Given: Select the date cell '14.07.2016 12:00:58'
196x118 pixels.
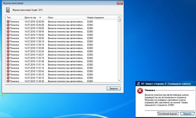Looking at the screenshot, I should [34, 22].
